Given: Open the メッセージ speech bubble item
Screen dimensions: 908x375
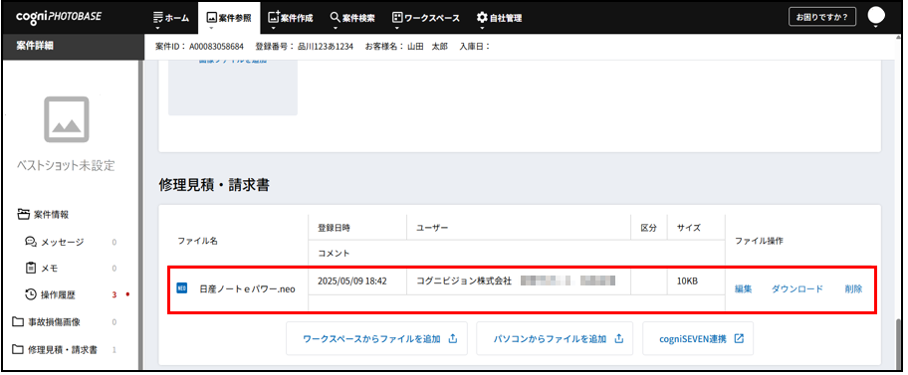Looking at the screenshot, I should 56,242.
